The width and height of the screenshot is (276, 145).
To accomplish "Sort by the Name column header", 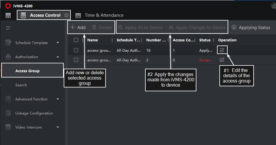I will tap(93, 40).
